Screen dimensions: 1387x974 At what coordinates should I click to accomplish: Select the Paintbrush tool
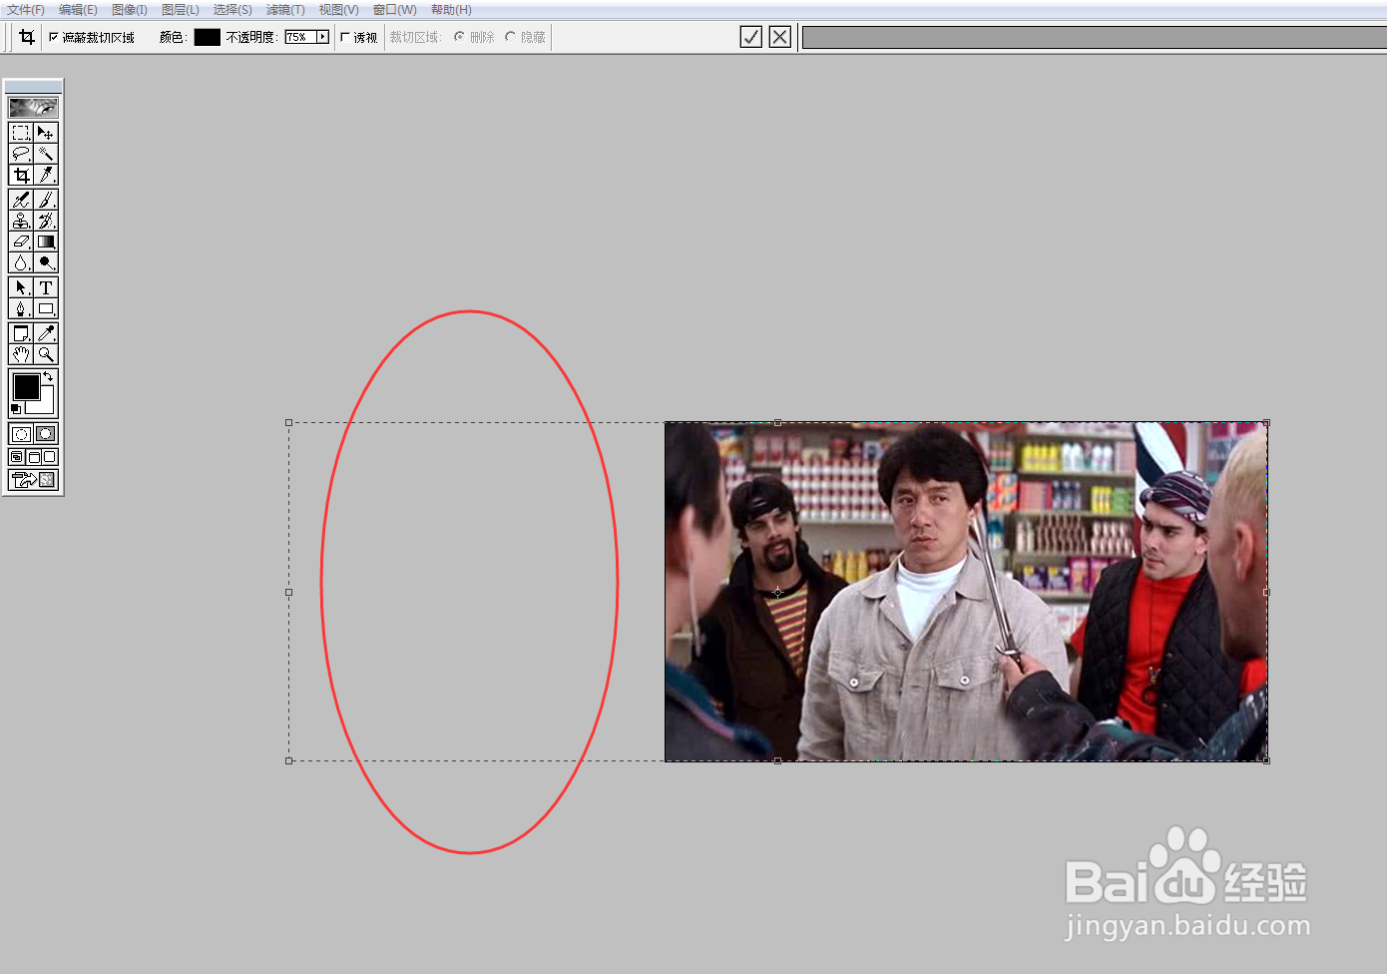[x=46, y=200]
